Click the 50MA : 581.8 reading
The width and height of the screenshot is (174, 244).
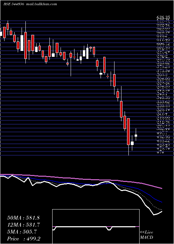point(23,218)
